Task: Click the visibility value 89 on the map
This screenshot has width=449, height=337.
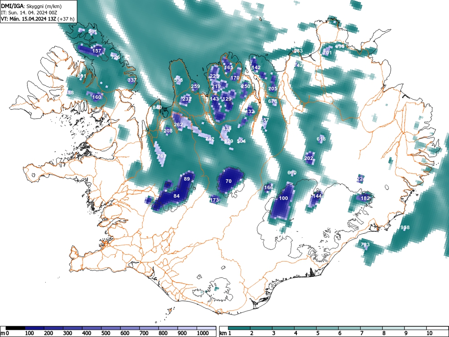Action: 187,179
